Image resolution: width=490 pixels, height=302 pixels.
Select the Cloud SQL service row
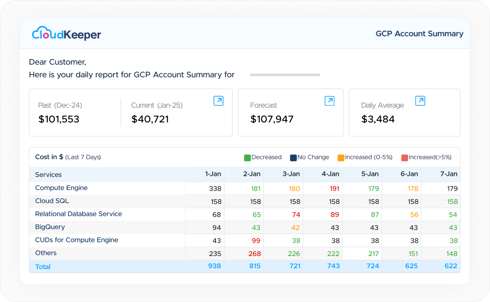245,201
